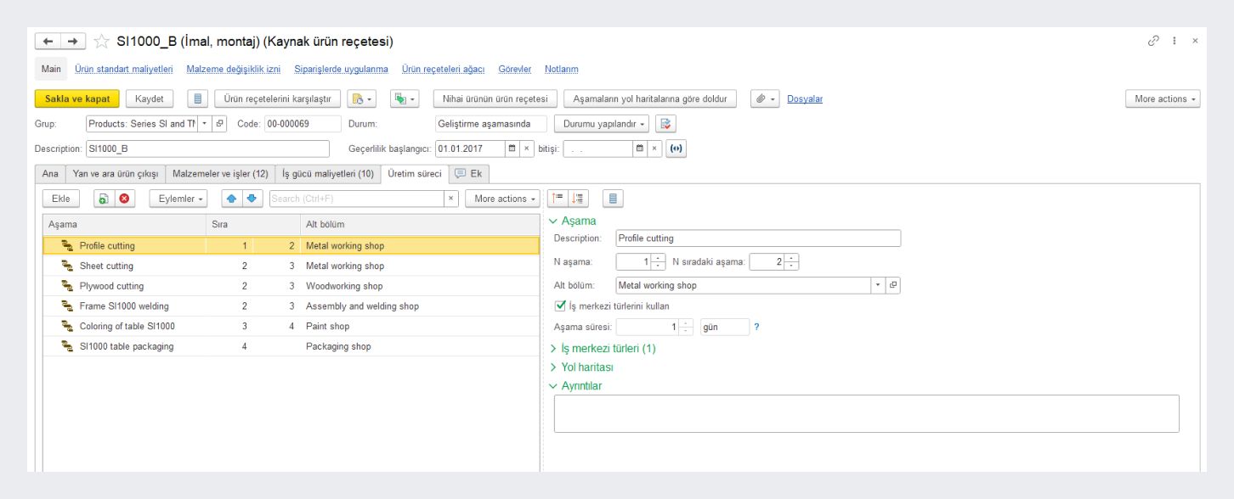Click the status check icon beside Durumu yapılandır
This screenshot has width=1234, height=499.
point(668,123)
